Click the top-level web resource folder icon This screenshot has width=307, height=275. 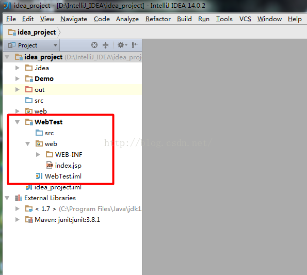pos(29,111)
